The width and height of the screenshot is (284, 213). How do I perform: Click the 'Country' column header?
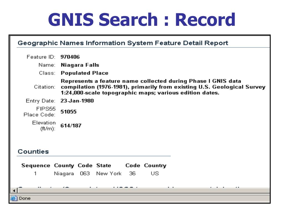click(x=155, y=166)
